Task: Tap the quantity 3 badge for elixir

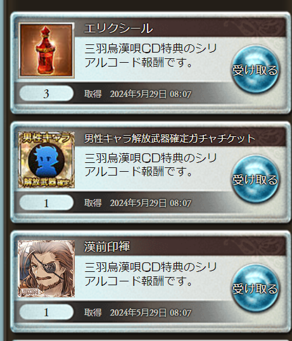Action: [x=46, y=93]
